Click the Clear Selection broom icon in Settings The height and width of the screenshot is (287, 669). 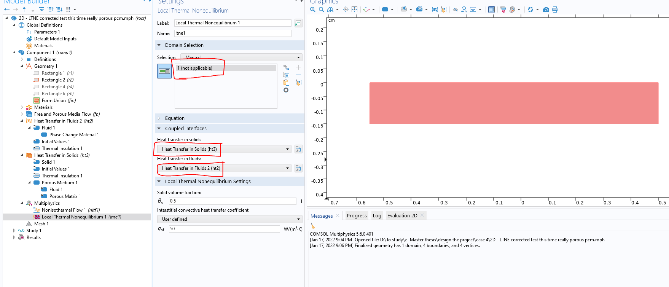299,83
